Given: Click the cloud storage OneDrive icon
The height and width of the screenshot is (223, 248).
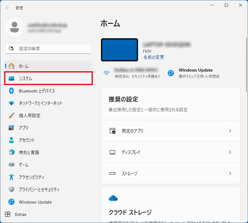Looking at the screenshot, I should 113,198.
